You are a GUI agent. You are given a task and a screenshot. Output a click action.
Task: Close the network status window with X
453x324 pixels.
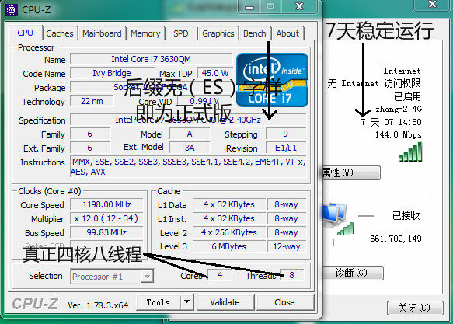(x=432, y=5)
